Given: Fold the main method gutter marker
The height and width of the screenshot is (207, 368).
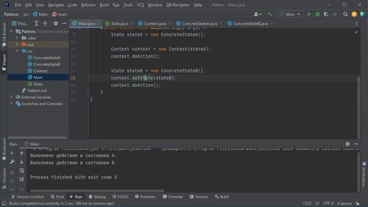Looking at the screenshot, I should (x=89, y=93).
